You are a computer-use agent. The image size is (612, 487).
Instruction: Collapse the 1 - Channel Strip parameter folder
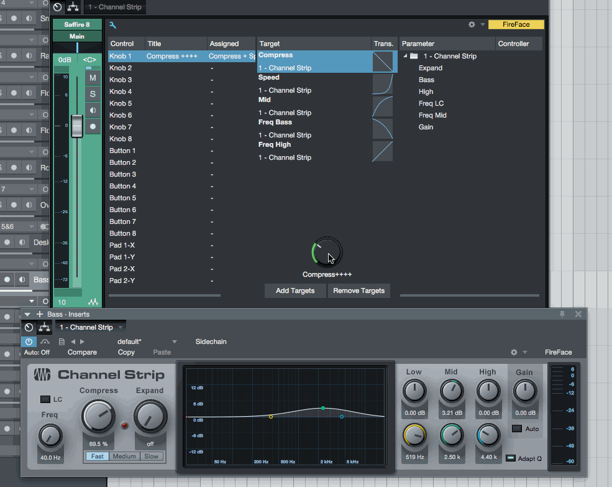(x=405, y=56)
